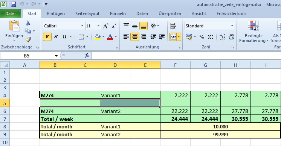Open underline style dropdown arrow

point(70,37)
